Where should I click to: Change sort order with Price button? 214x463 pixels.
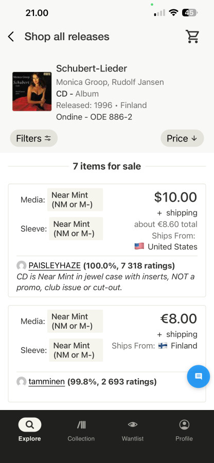[x=182, y=138]
